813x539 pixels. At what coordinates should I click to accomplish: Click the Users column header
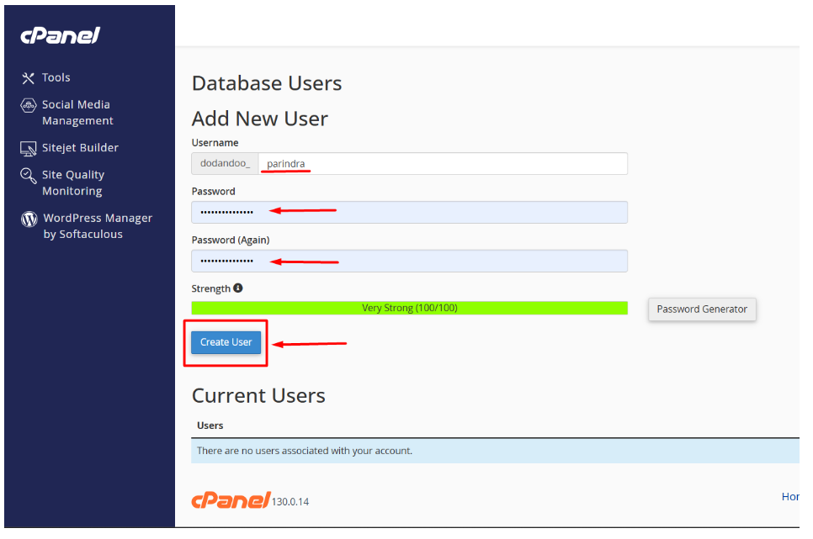210,425
